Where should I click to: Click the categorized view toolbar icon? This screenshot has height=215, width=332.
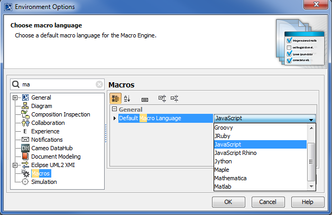point(115,99)
